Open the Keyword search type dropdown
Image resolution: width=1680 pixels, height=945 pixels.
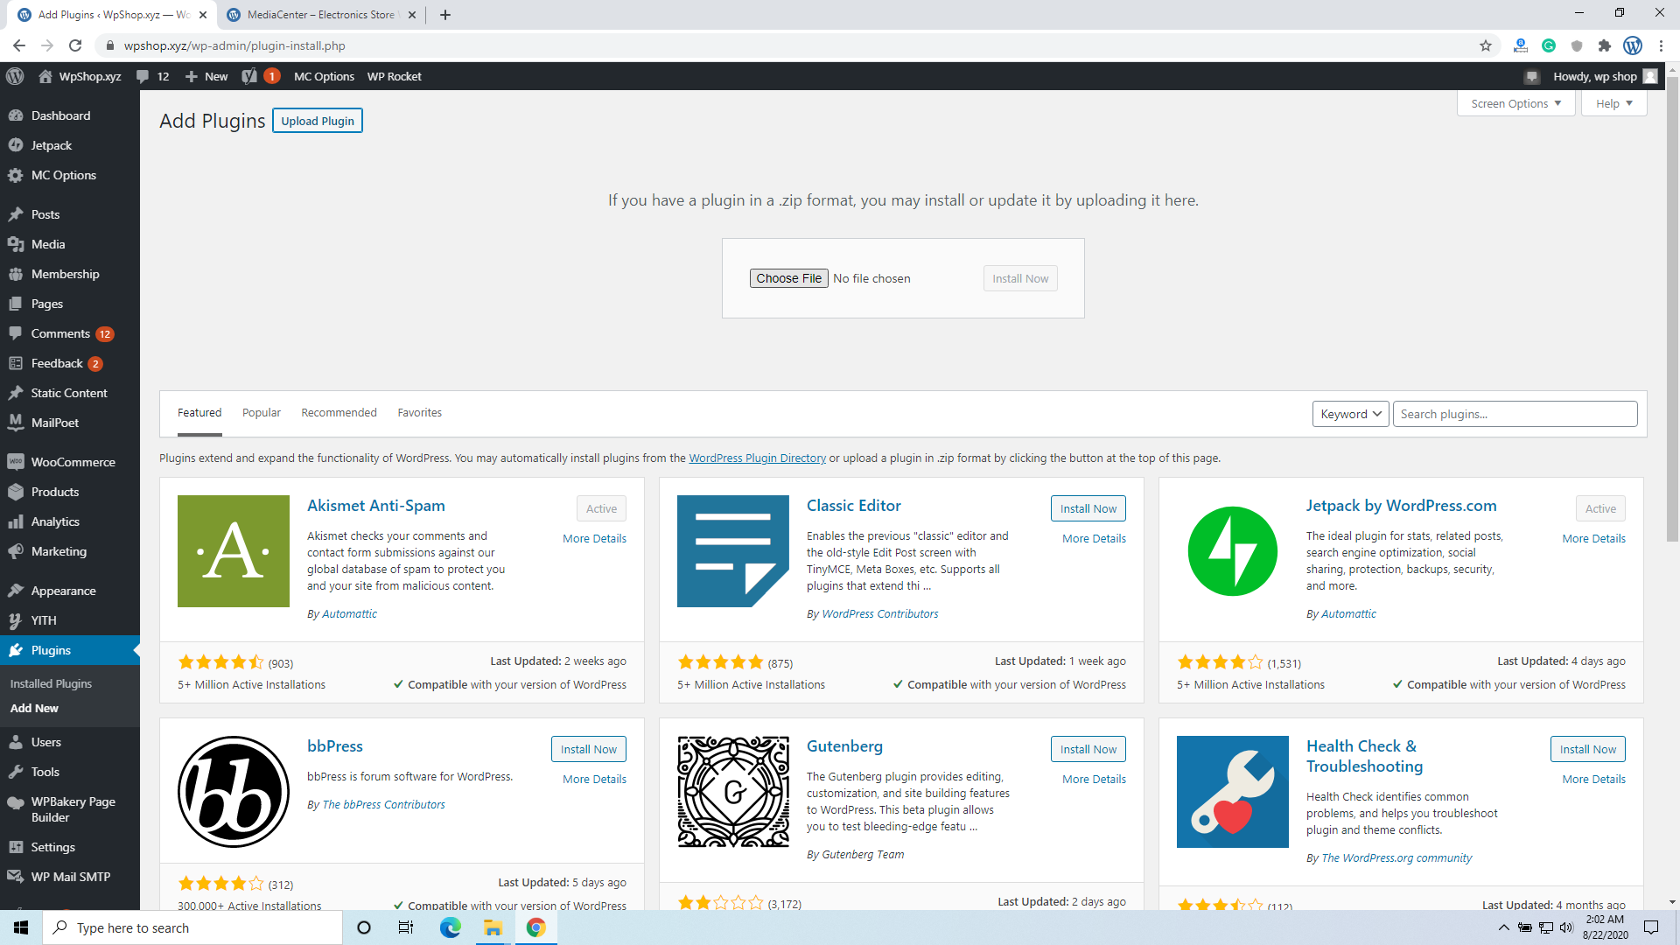[1350, 414]
